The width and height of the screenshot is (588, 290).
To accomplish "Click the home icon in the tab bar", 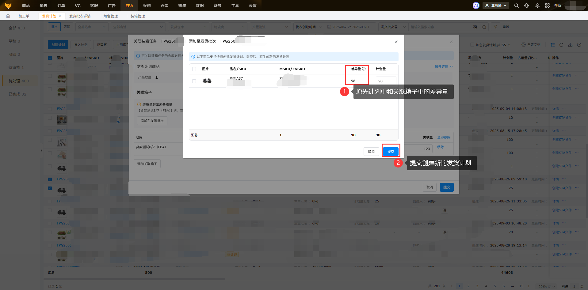I will pos(8,16).
